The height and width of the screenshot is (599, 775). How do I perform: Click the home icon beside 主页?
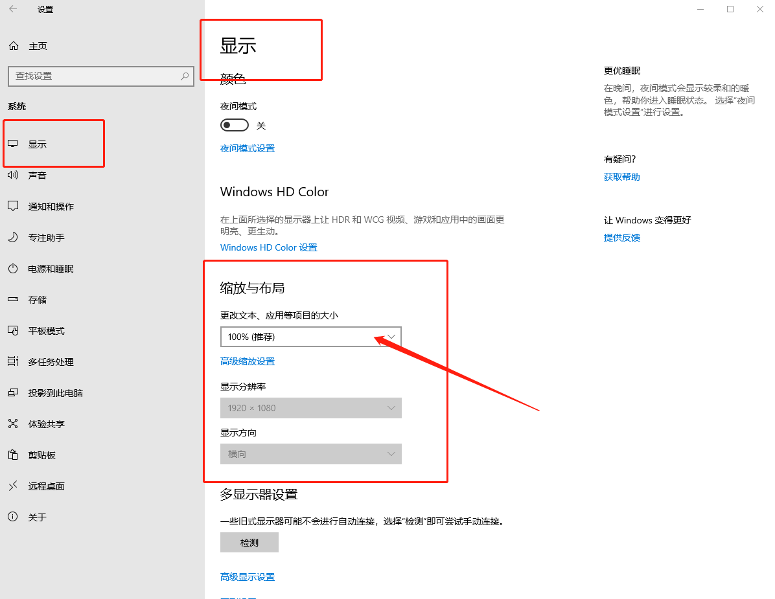[x=14, y=46]
